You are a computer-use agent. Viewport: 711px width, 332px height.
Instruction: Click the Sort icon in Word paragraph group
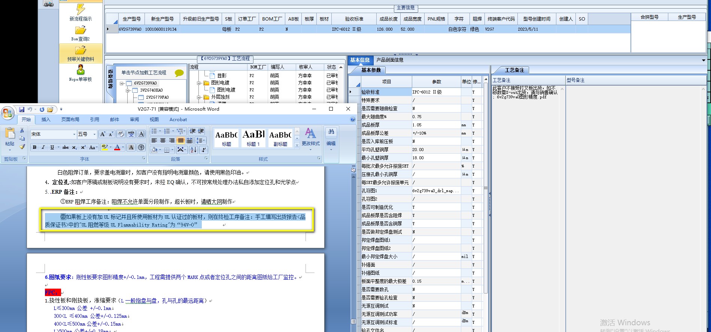click(x=194, y=150)
